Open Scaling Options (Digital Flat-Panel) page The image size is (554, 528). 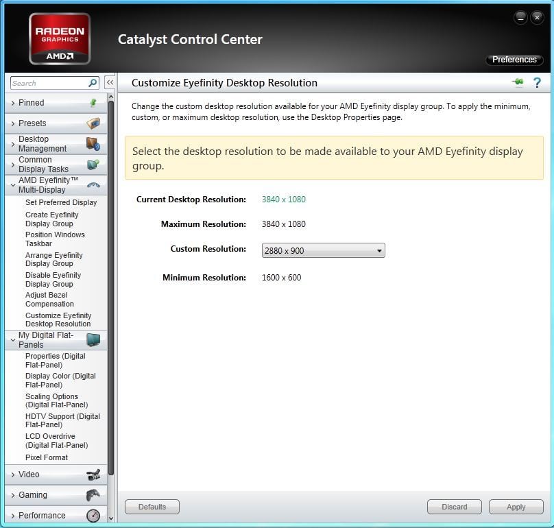[x=56, y=400]
